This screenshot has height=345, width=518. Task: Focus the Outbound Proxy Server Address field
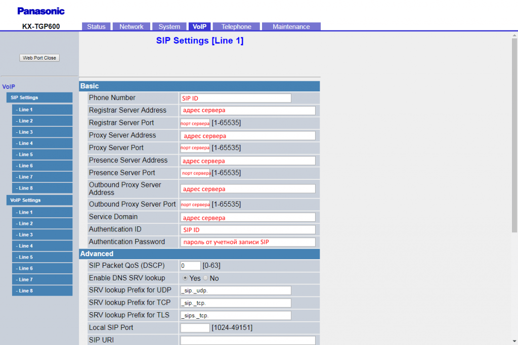pyautogui.click(x=248, y=188)
